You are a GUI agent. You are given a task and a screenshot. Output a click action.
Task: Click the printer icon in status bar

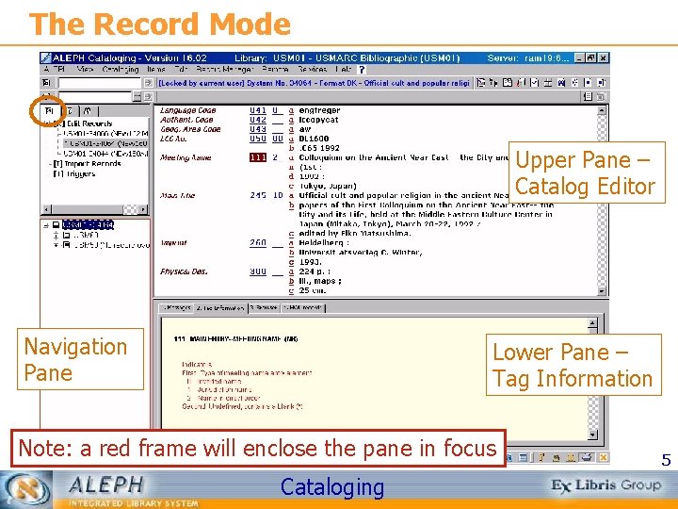coord(587,457)
